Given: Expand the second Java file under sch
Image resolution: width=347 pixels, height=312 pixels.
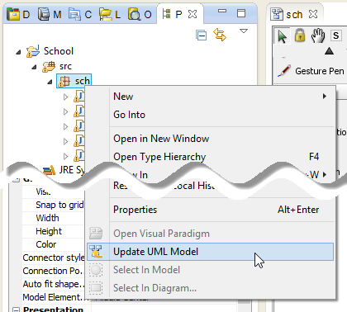Looking at the screenshot, I should [65, 111].
